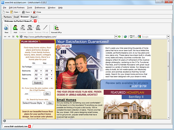The height and width of the screenshot is (130, 174).
Task: Open a project with the Open icon
Action: tap(12, 12)
